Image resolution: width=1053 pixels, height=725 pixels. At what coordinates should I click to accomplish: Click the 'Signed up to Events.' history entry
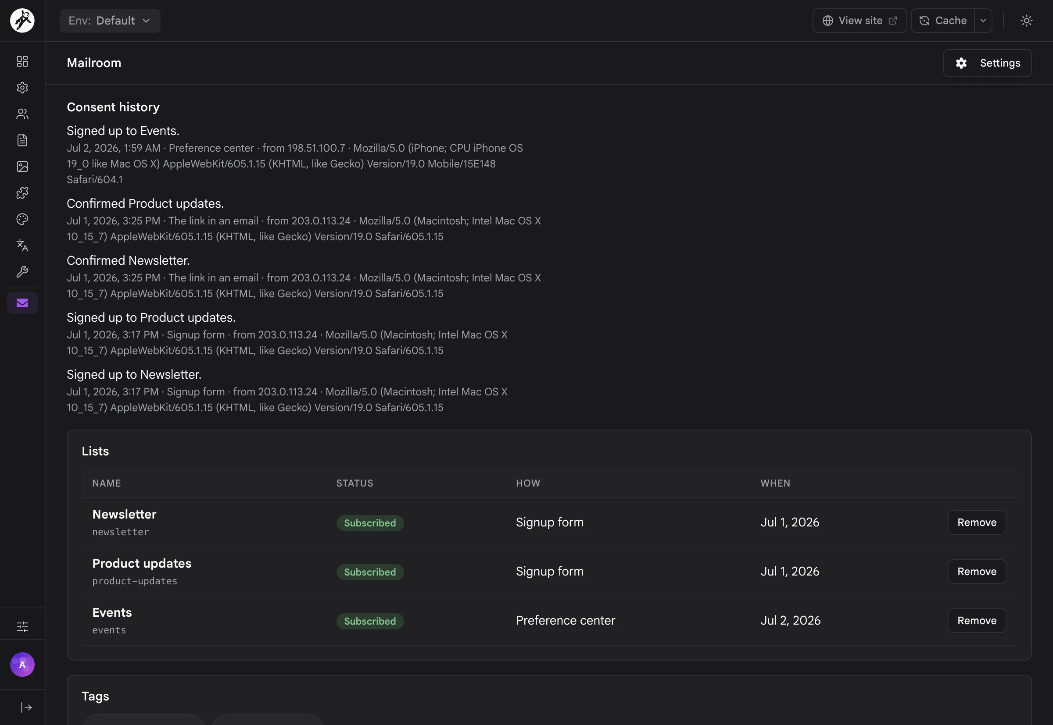click(x=123, y=131)
